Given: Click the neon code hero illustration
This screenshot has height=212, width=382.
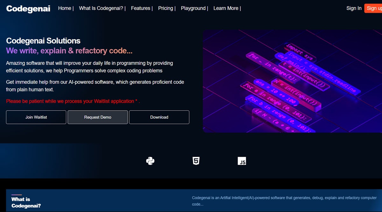Looking at the screenshot, I should [x=293, y=81].
